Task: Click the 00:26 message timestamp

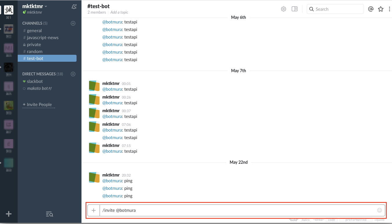Action: click(x=126, y=97)
